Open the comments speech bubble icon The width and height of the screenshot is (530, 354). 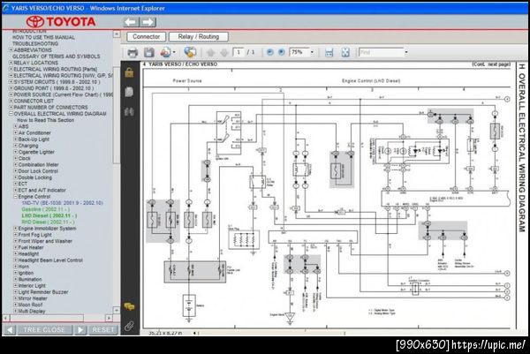[129, 306]
